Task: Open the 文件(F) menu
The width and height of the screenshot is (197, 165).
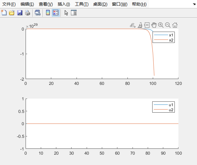Action: point(9,4)
